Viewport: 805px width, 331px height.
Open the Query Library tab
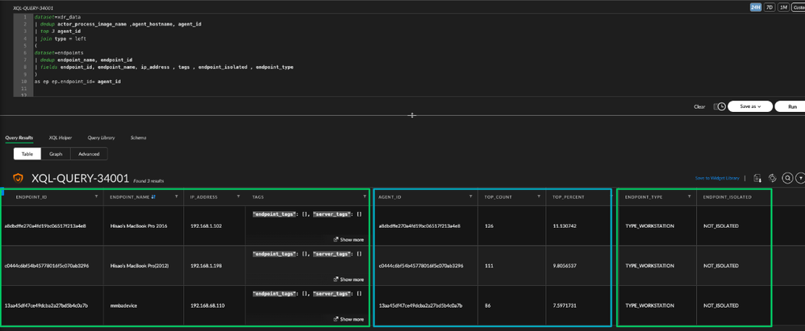pos(101,138)
